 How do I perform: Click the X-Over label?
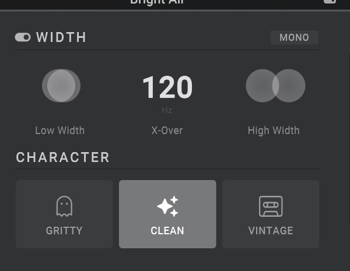[x=167, y=131]
